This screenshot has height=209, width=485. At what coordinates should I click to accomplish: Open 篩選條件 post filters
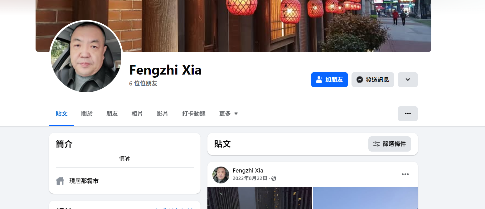click(x=390, y=144)
